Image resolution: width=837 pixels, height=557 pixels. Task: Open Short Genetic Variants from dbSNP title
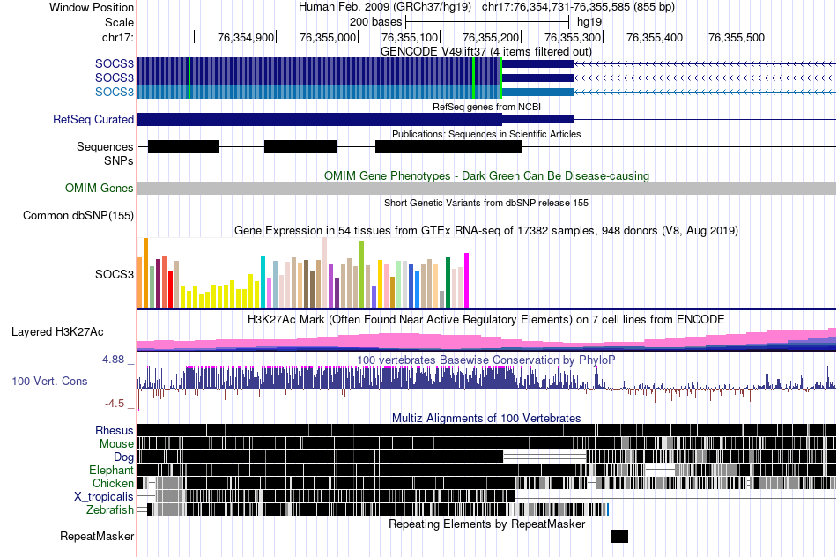tap(486, 203)
